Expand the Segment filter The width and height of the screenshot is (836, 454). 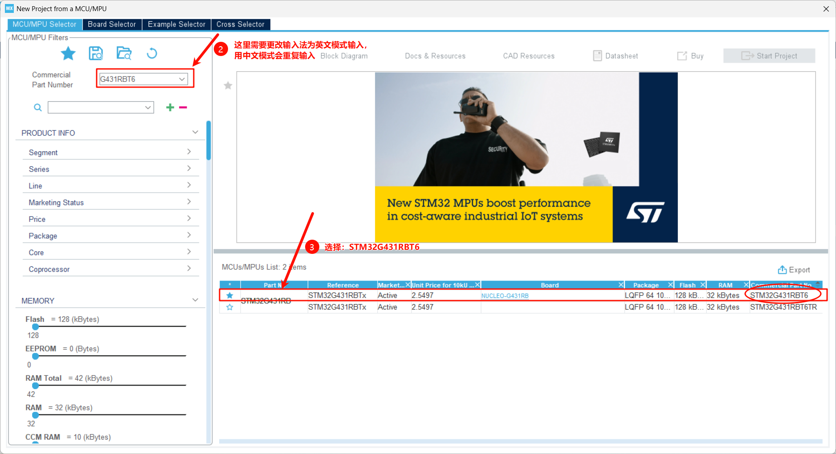tap(189, 152)
